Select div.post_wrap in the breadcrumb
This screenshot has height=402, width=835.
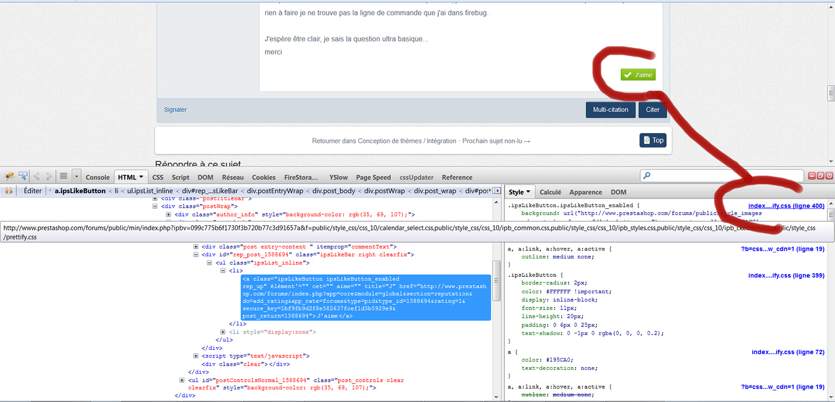pos(435,191)
